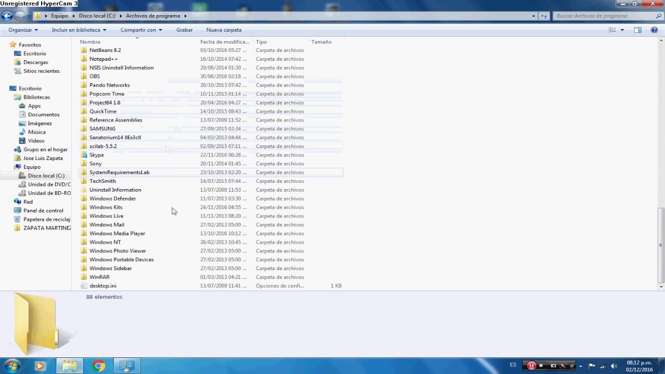
Task: Stop the HyperCam recording
Action: click(541, 366)
